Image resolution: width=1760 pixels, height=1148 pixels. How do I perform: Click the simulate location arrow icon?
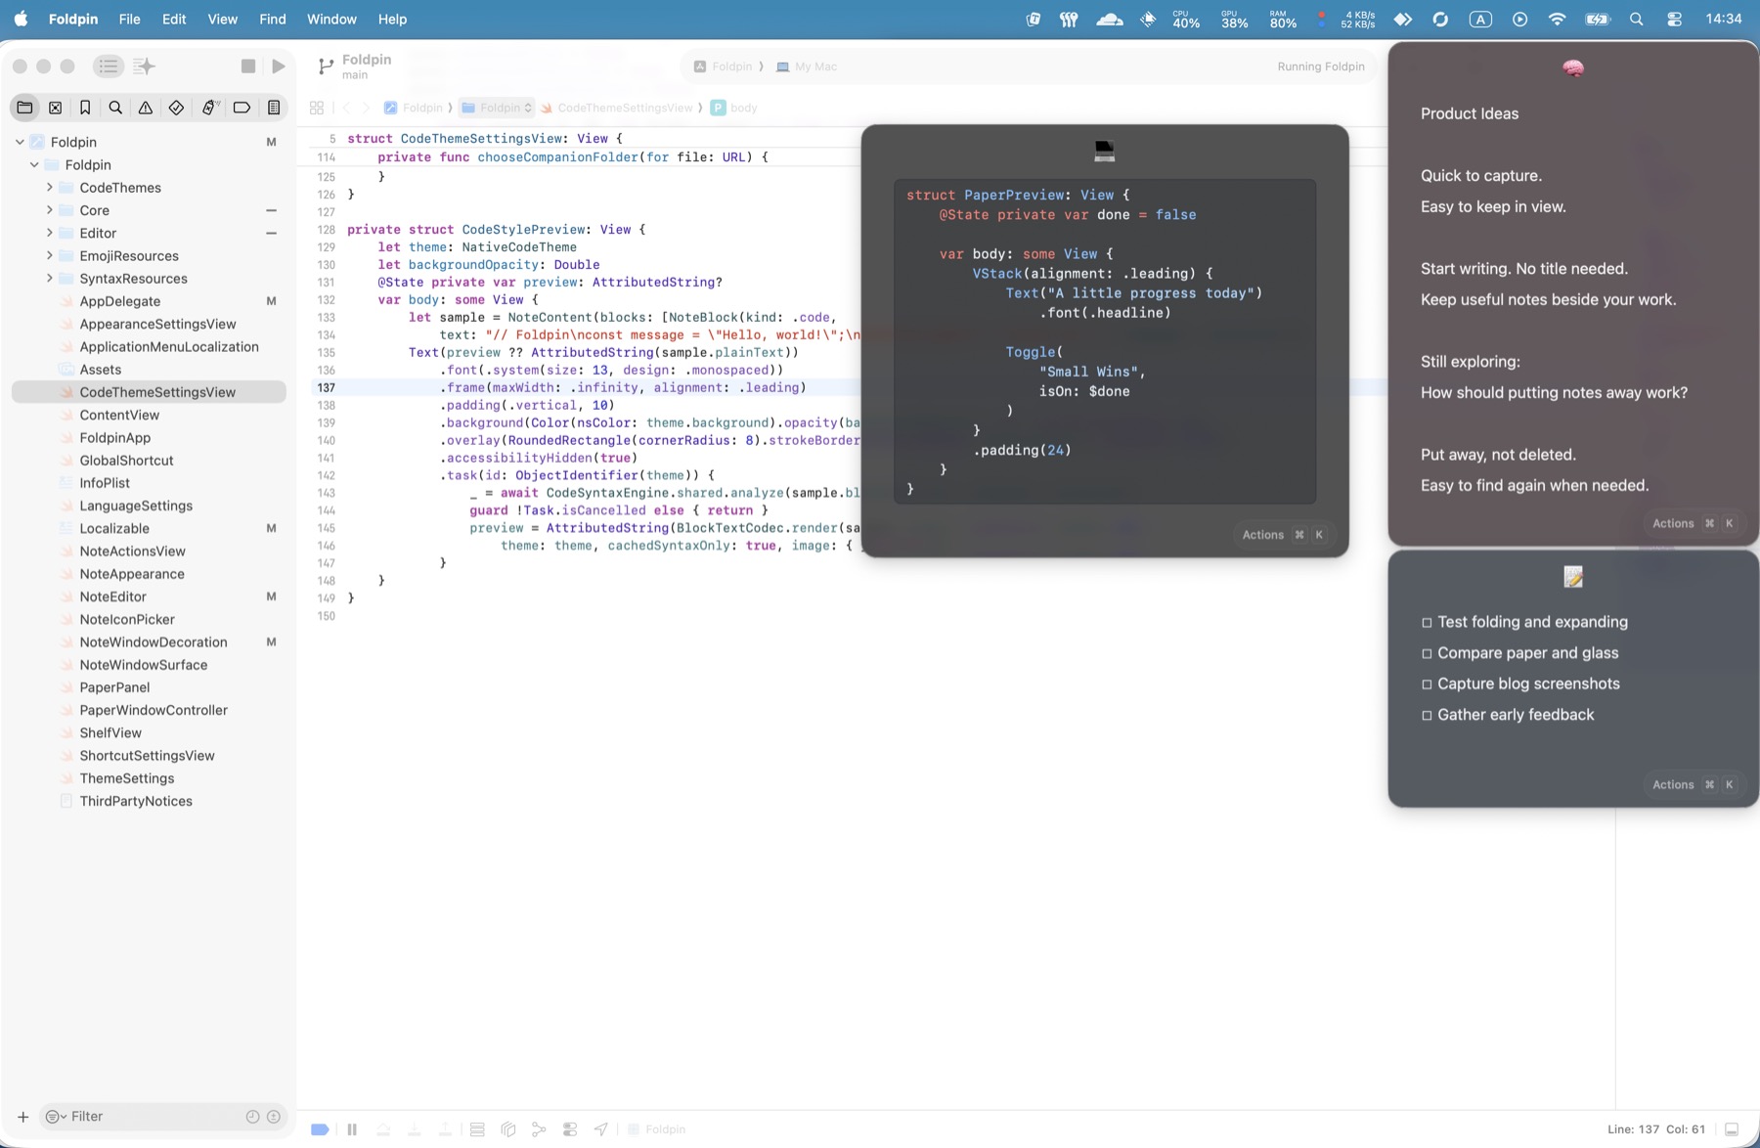point(601,1129)
